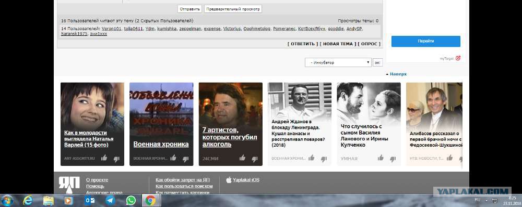Click the ок button next to dropdown
Viewport: 522px width, 207px height.
(377, 62)
